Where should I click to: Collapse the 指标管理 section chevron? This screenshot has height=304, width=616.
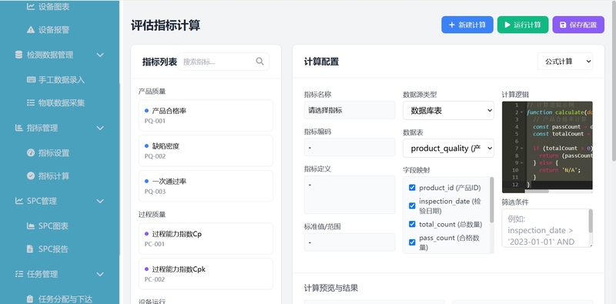coord(100,128)
